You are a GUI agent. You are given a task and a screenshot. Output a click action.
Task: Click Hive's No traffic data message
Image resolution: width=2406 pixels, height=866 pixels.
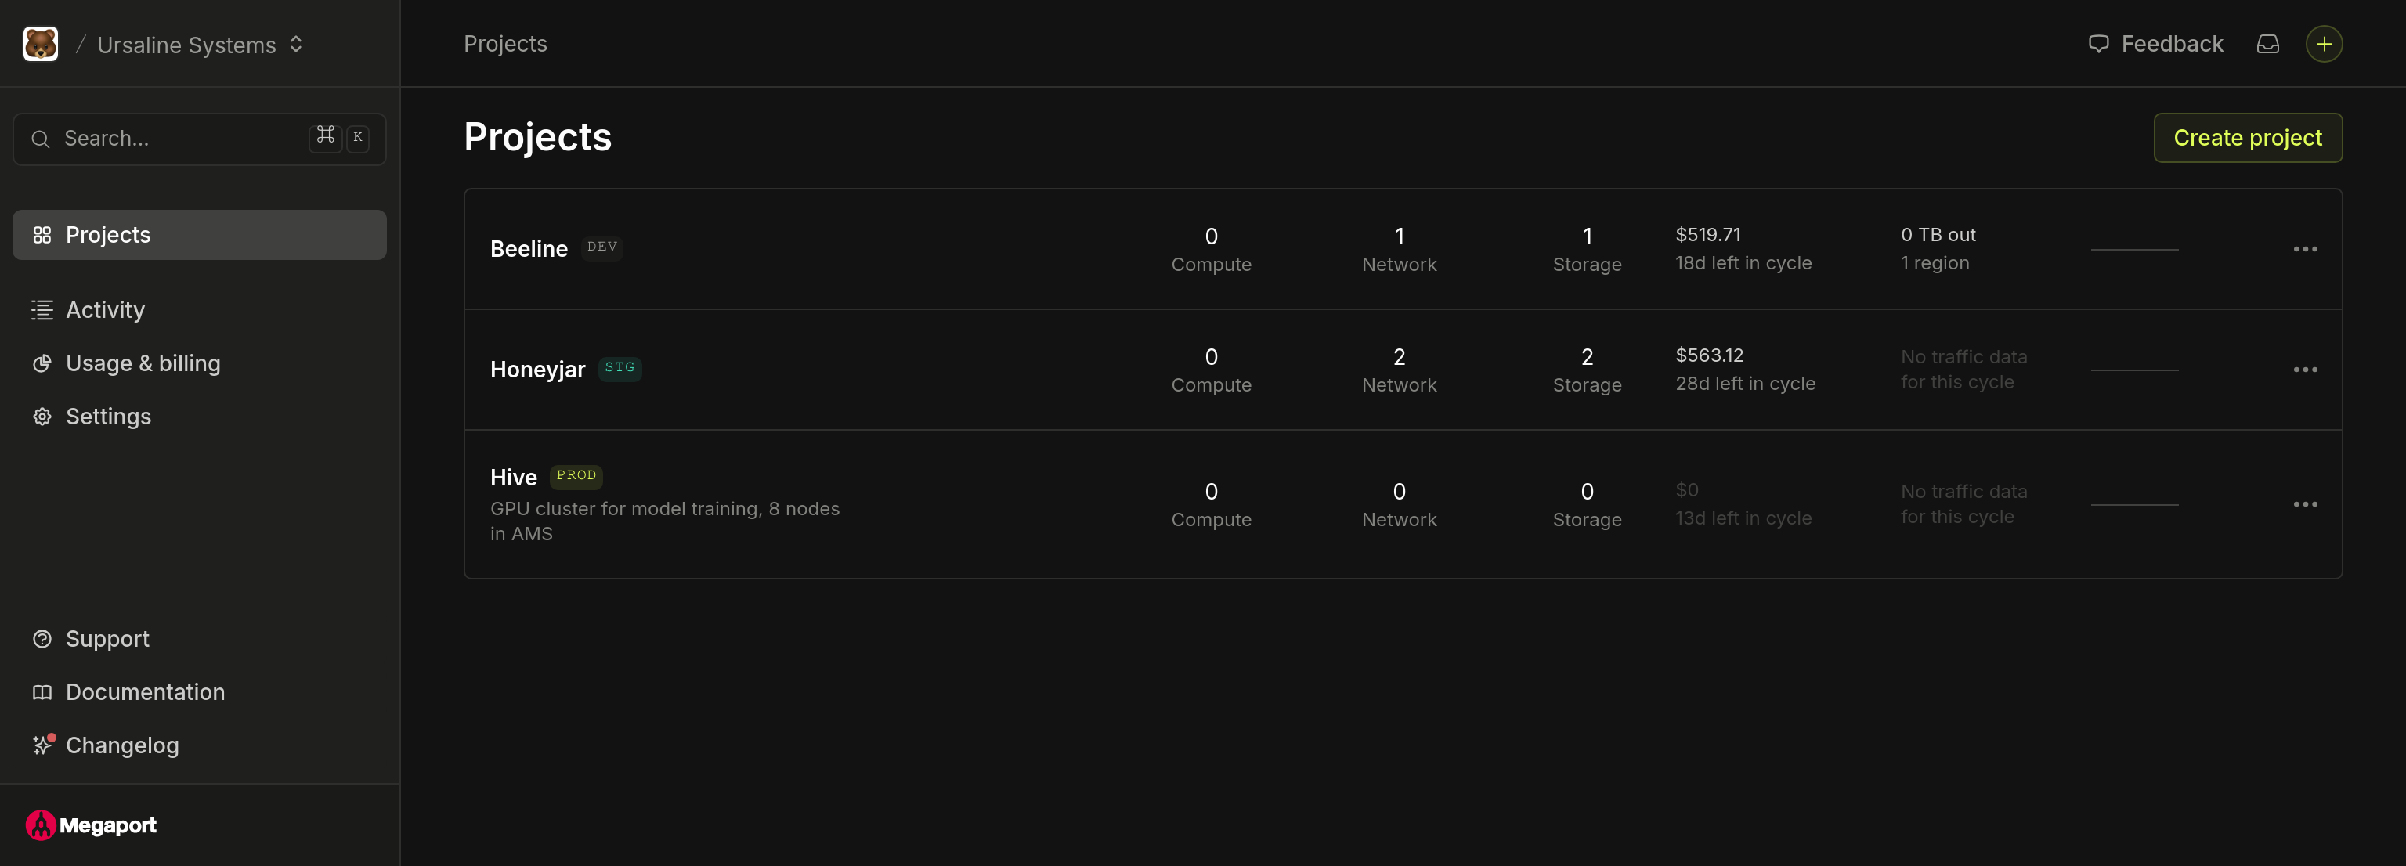[x=1963, y=504]
